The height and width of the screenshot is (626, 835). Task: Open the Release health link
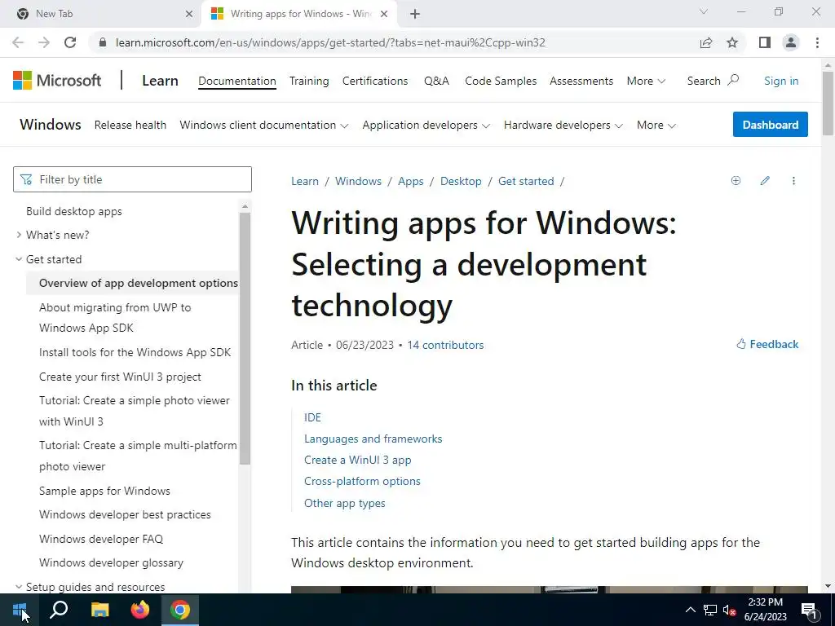(x=130, y=125)
